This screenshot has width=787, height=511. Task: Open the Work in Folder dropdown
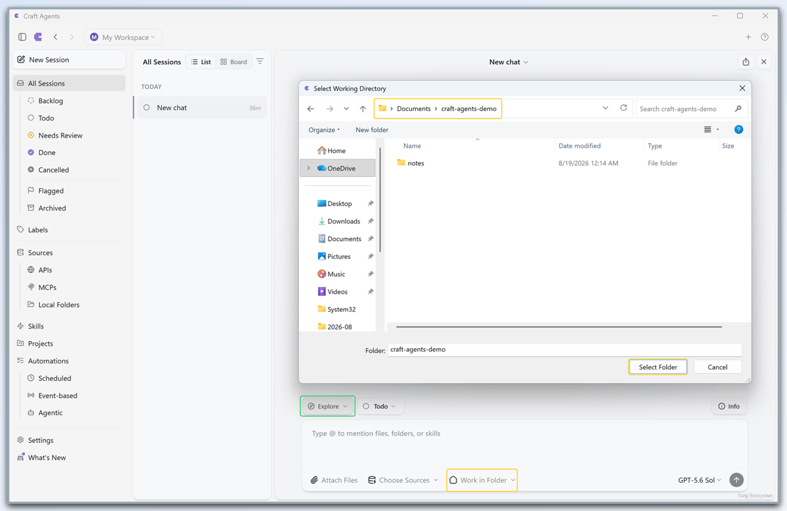pyautogui.click(x=482, y=480)
